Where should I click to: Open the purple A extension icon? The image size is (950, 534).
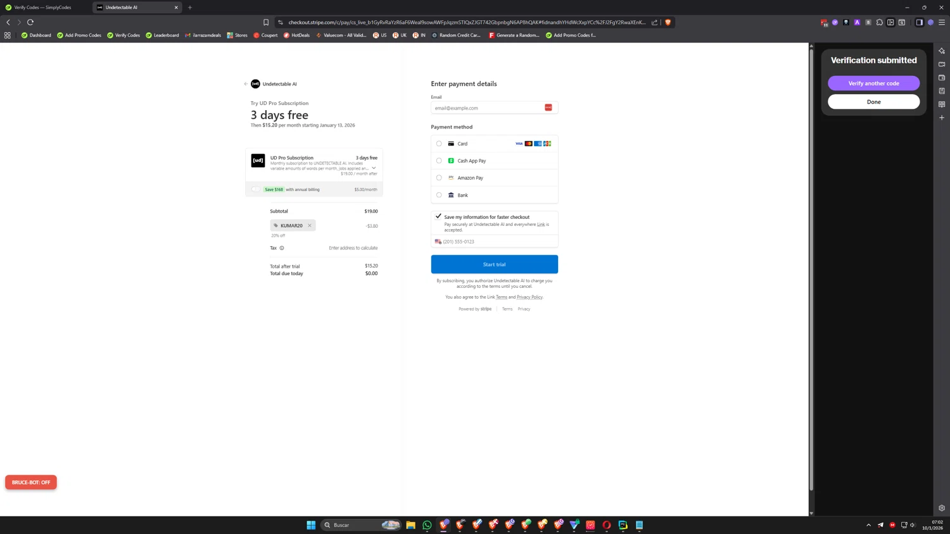coord(858,22)
